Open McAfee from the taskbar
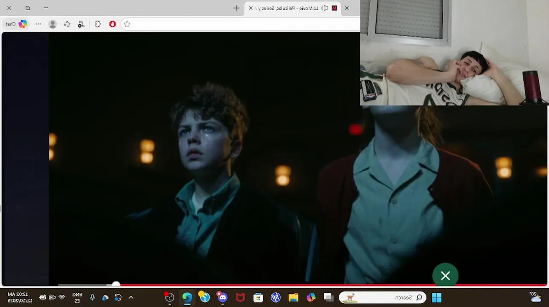 click(x=240, y=297)
